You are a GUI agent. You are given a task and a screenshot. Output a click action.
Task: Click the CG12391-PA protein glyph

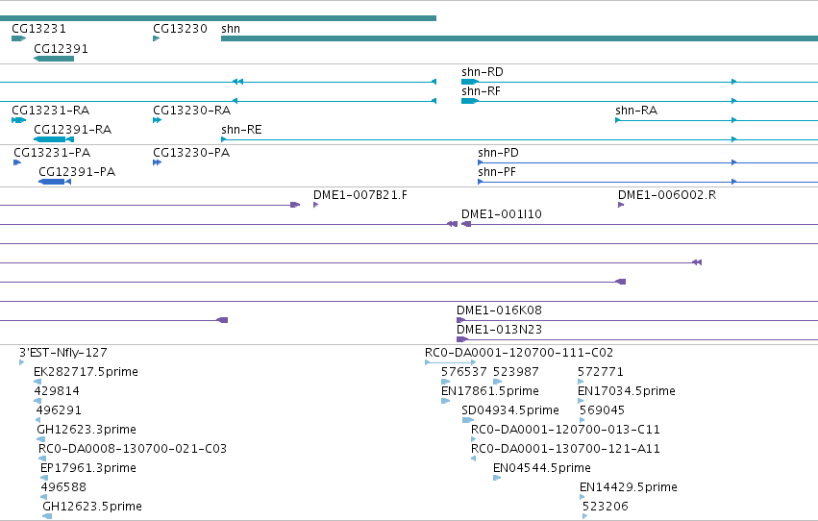[55, 182]
